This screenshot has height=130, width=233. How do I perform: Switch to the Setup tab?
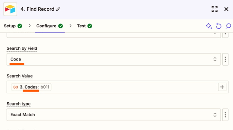(x=13, y=26)
